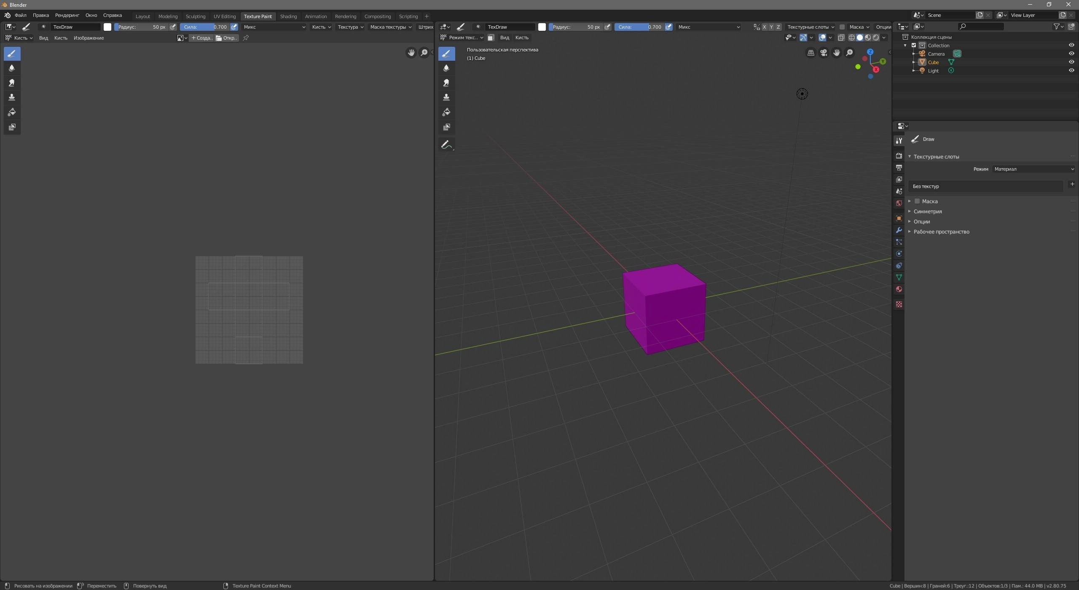Viewport: 1079px width, 590px height.
Task: Toggle X symmetry in viewport header
Action: pos(764,27)
